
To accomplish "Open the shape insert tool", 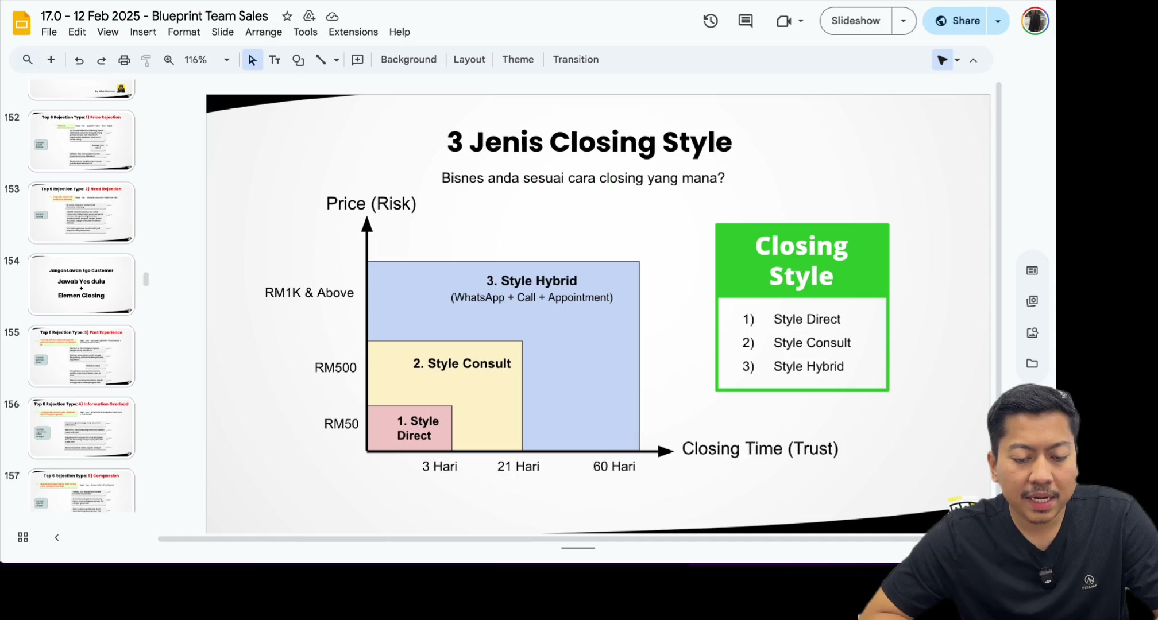I will [298, 60].
